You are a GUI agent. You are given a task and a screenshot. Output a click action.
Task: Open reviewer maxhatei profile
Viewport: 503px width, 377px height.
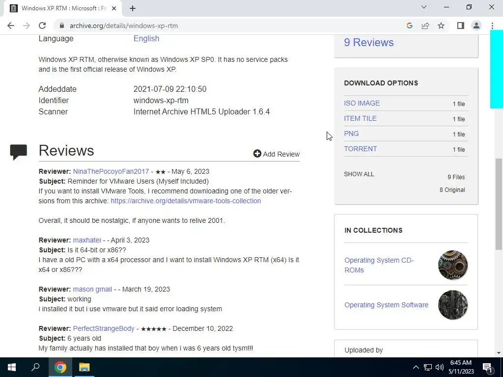point(87,240)
